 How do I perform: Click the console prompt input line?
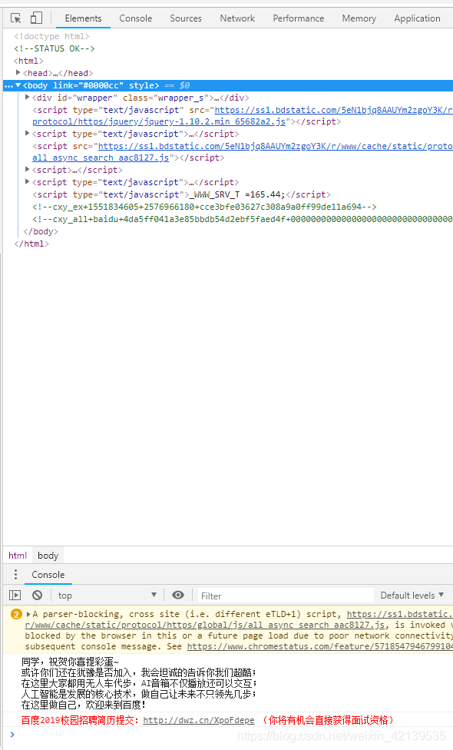click(230, 735)
